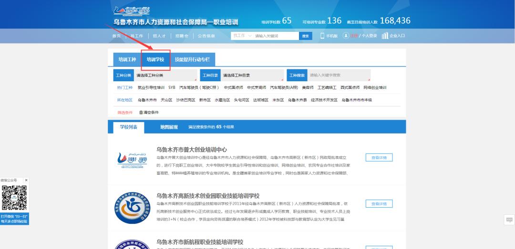This screenshot has height=249, width=515.
Task: Filter by hot job 美容师
Action: pyautogui.click(x=308, y=88)
